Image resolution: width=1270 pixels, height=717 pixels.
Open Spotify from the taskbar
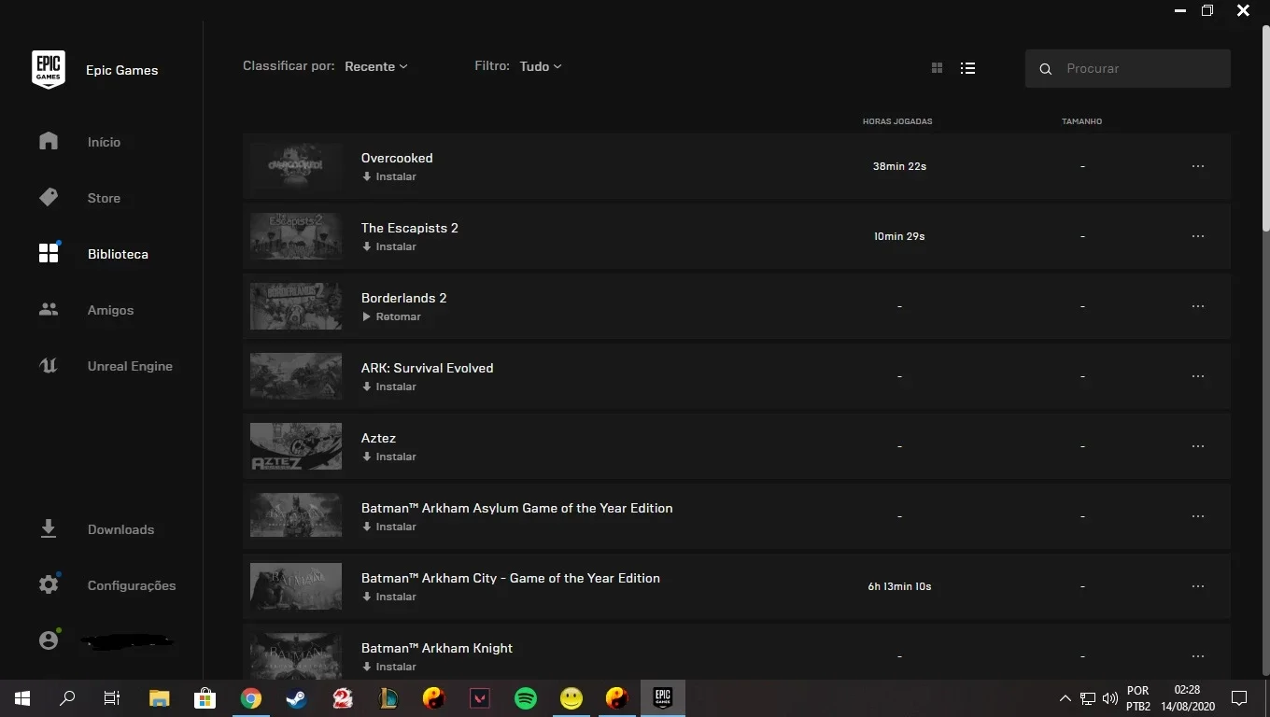click(526, 697)
